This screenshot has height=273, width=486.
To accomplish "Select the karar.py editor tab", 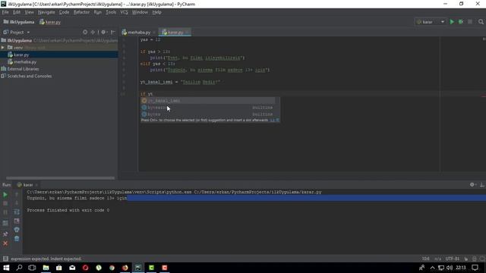I will (x=175, y=32).
